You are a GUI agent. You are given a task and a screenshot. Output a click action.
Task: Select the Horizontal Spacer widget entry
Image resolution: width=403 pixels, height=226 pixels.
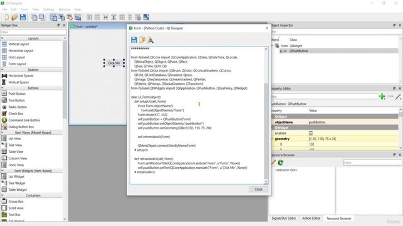coord(21,75)
